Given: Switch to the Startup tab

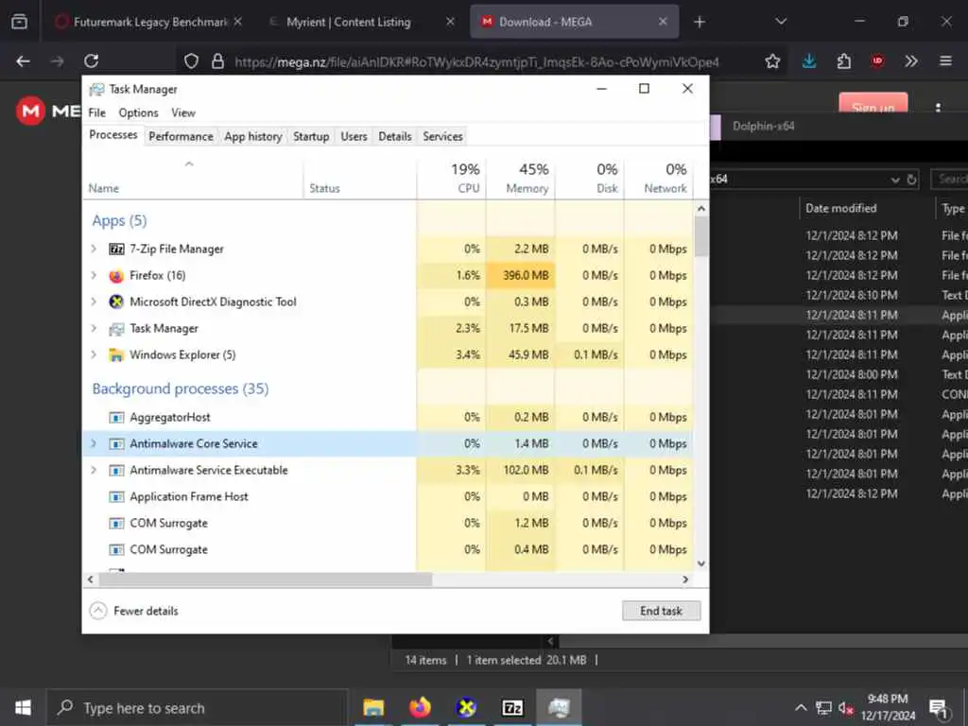Looking at the screenshot, I should coord(311,136).
